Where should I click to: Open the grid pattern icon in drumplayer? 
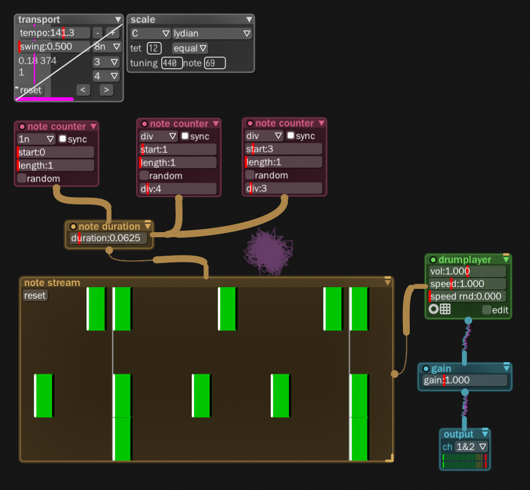(445, 309)
